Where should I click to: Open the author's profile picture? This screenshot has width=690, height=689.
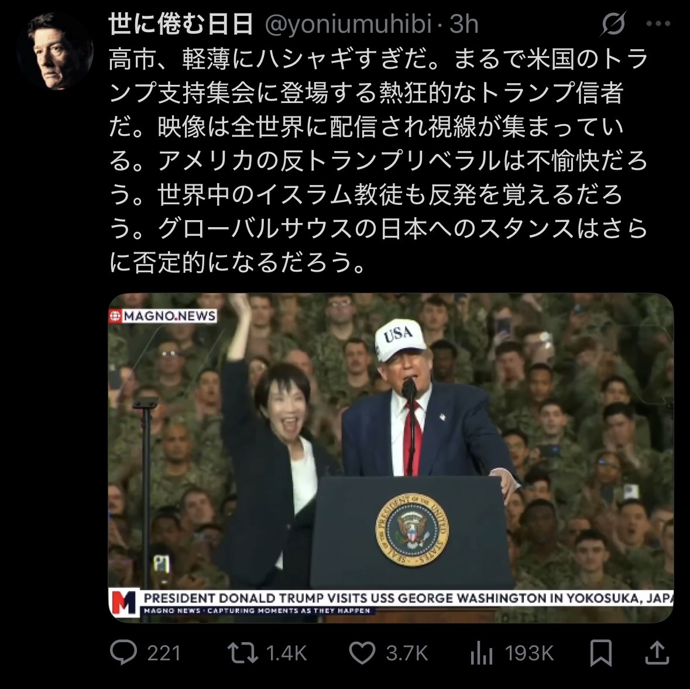[54, 50]
